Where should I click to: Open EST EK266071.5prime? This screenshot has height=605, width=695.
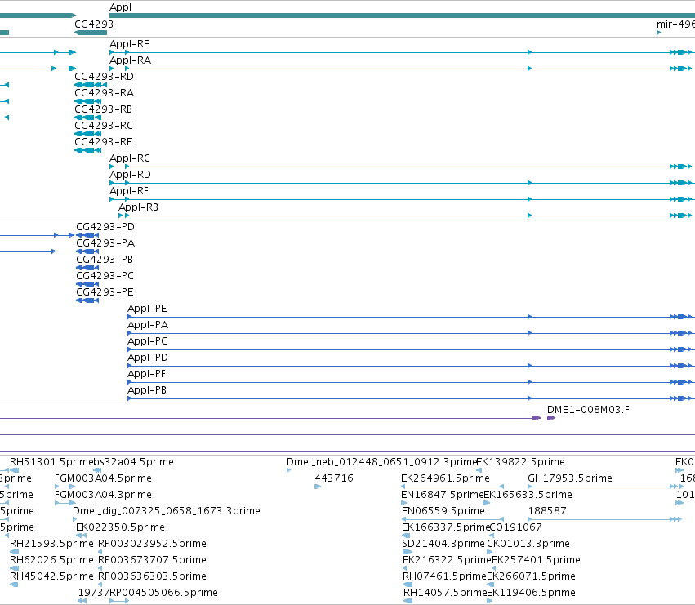click(531, 576)
